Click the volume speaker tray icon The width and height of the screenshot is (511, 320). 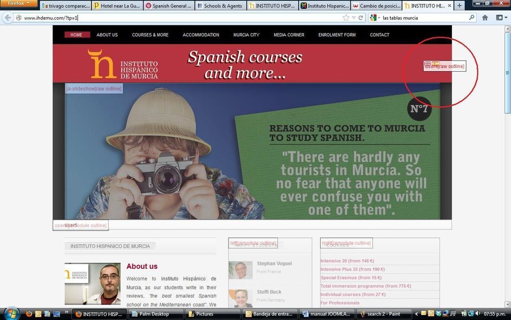point(478,313)
